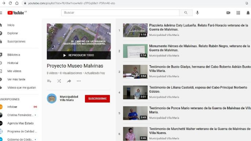The width and height of the screenshot is (251, 141).
Task: Click channel name under Ponce Mario video
Action: pos(164,118)
